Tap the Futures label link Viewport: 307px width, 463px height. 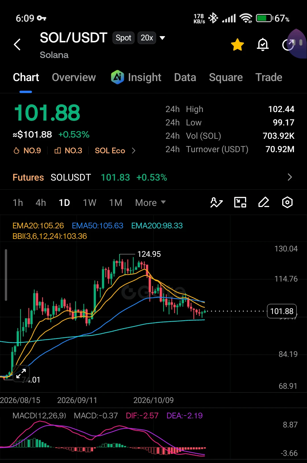28,177
